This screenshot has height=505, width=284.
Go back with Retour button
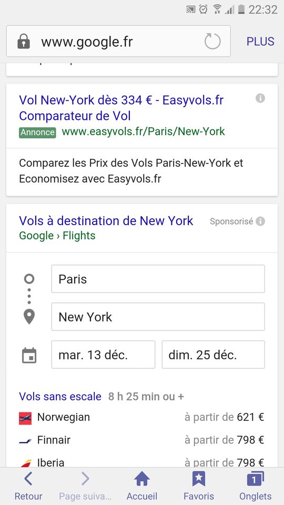(x=28, y=486)
